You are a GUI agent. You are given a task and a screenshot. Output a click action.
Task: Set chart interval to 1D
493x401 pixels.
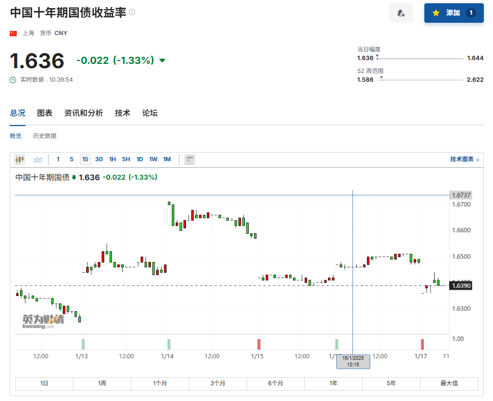point(139,159)
